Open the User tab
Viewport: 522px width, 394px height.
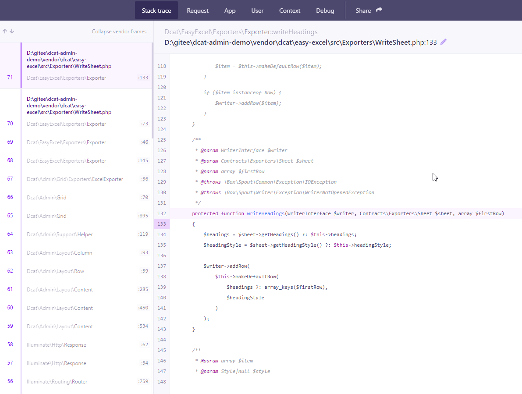(x=257, y=10)
